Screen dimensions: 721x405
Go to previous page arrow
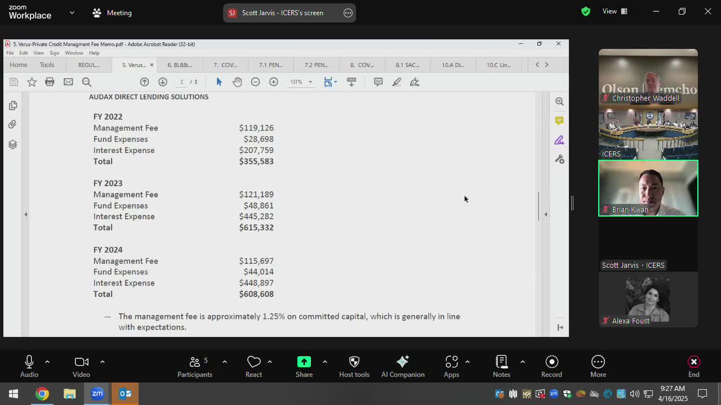pyautogui.click(x=144, y=82)
